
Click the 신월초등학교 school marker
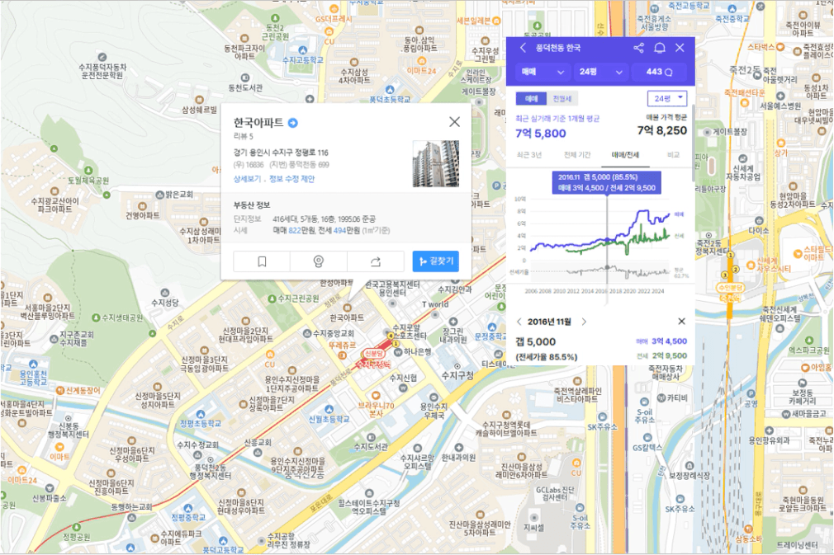pos(329,410)
